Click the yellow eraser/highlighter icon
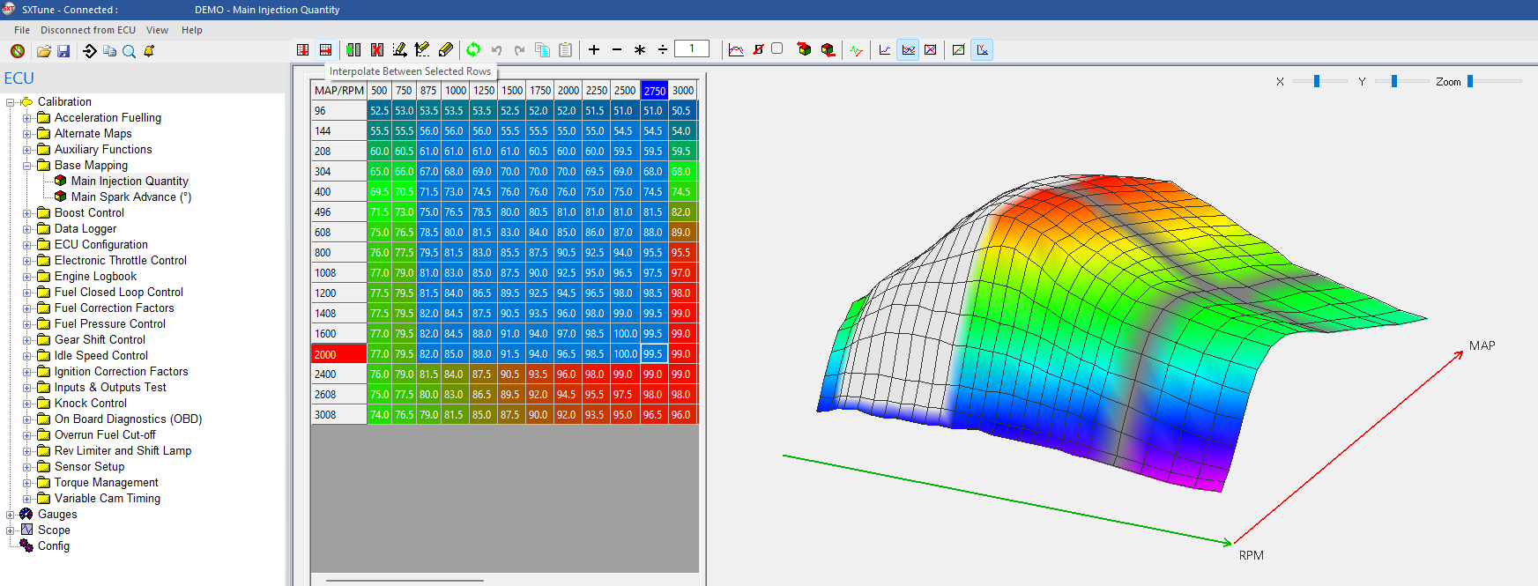This screenshot has width=1538, height=586. 445,49
